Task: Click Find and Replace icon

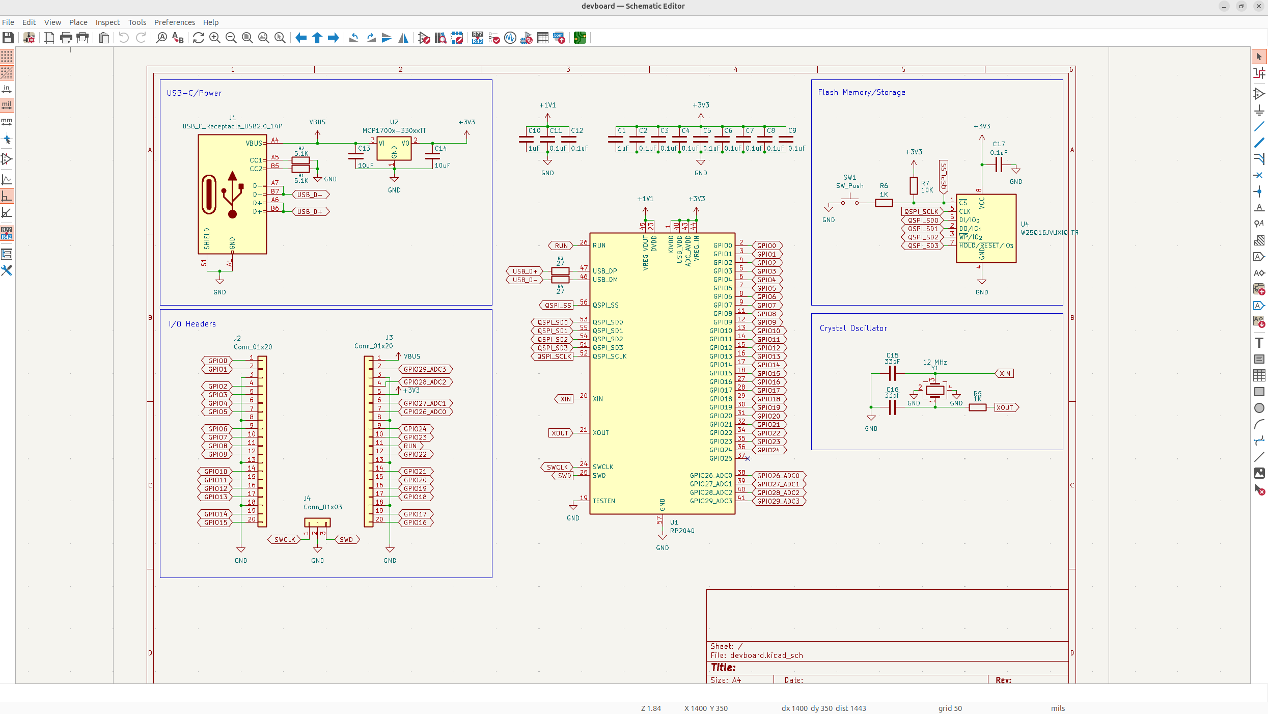Action: coord(178,38)
